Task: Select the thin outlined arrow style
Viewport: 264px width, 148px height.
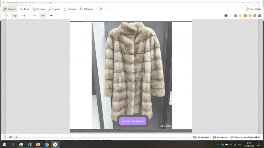Action: 6,16
